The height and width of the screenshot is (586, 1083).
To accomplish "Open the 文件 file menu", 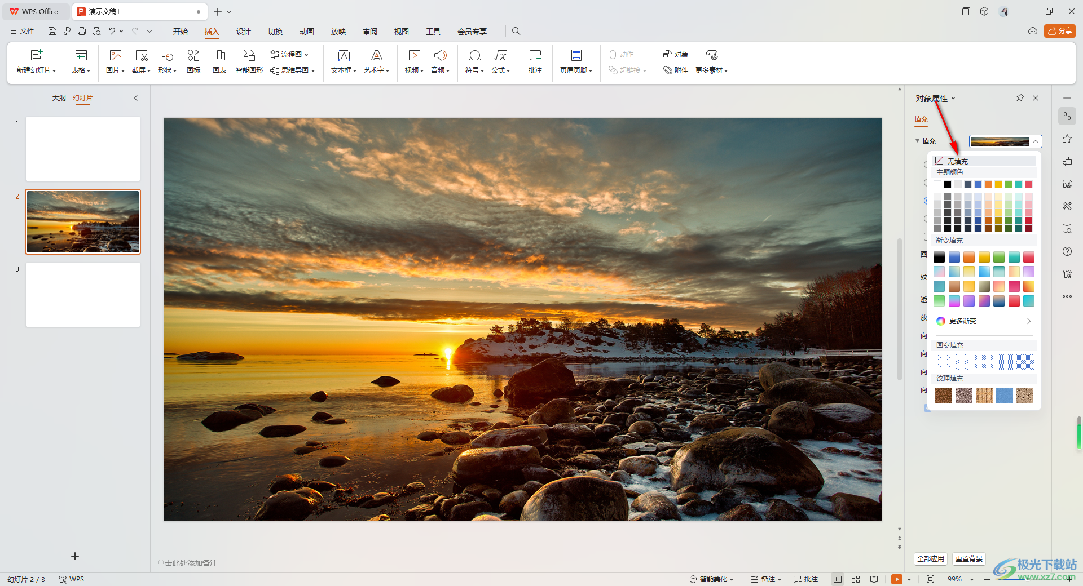I will pyautogui.click(x=23, y=31).
